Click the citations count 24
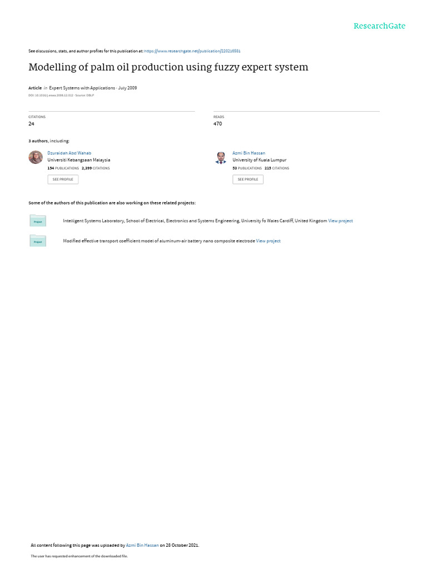 pyautogui.click(x=31, y=124)
